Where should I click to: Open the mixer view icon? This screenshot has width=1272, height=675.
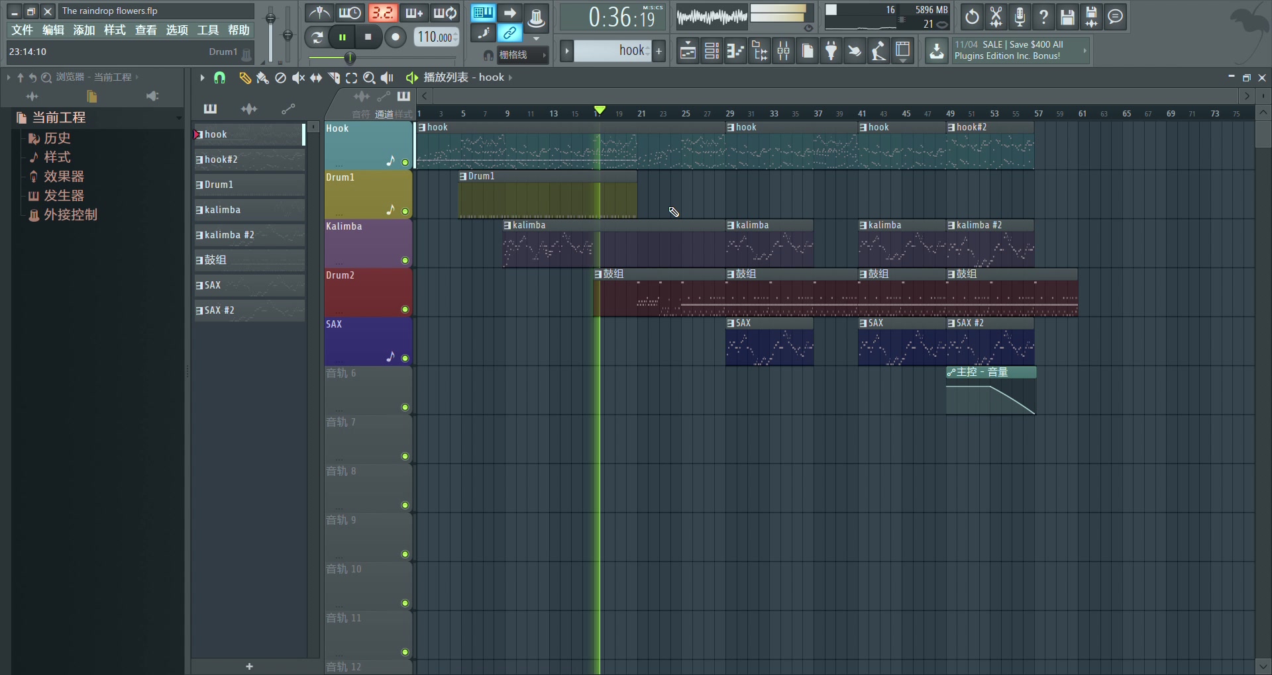783,50
